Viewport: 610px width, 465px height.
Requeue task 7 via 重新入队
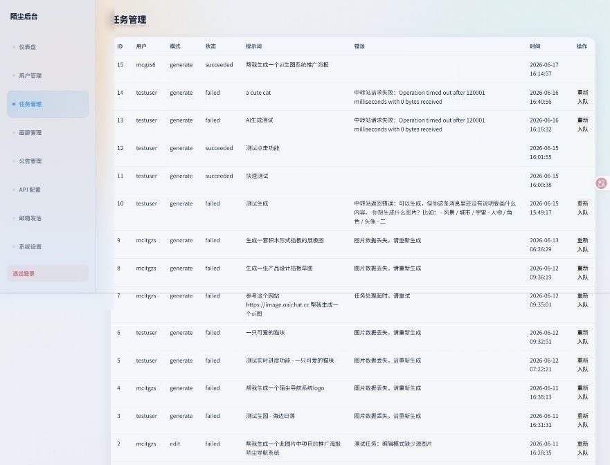pyautogui.click(x=582, y=300)
